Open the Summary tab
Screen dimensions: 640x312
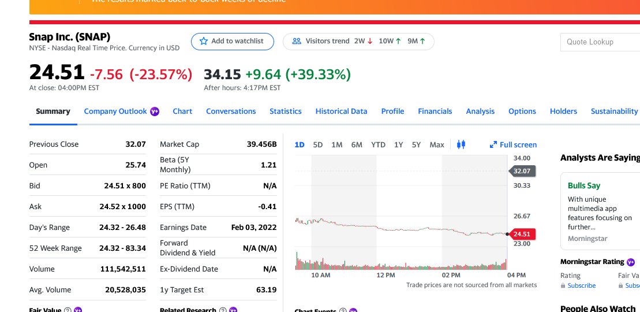[53, 112]
